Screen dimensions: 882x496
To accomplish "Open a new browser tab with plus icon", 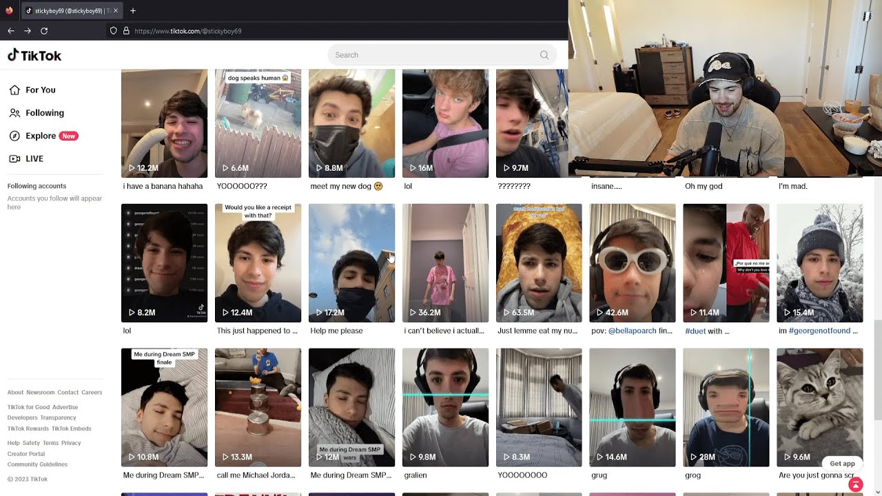I will 133,10.
